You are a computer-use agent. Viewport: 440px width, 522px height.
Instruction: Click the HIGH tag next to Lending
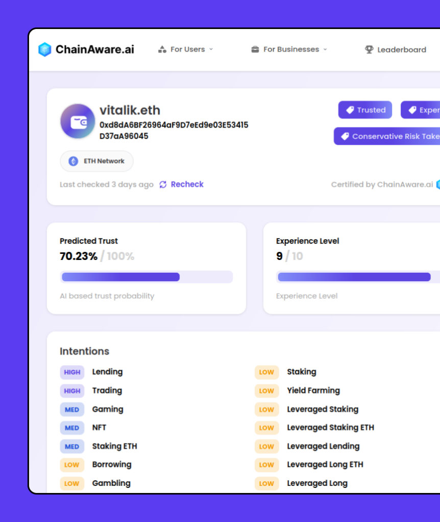[x=72, y=372]
